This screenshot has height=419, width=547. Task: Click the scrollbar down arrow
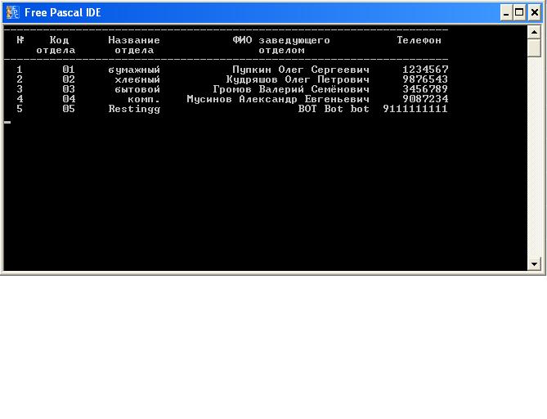[535, 264]
